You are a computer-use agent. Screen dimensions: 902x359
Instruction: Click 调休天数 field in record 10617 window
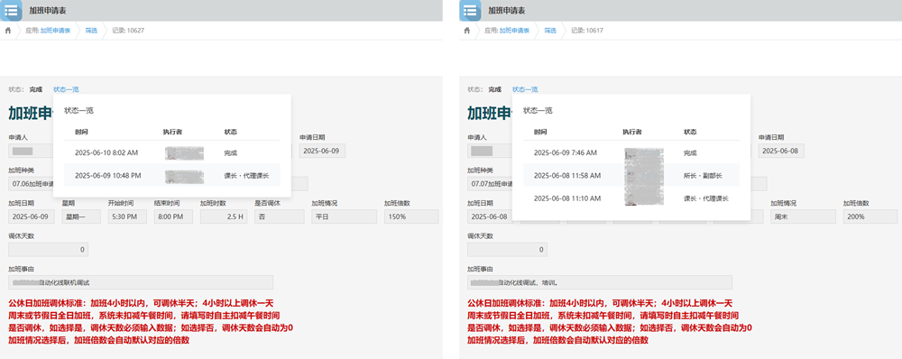click(x=507, y=250)
